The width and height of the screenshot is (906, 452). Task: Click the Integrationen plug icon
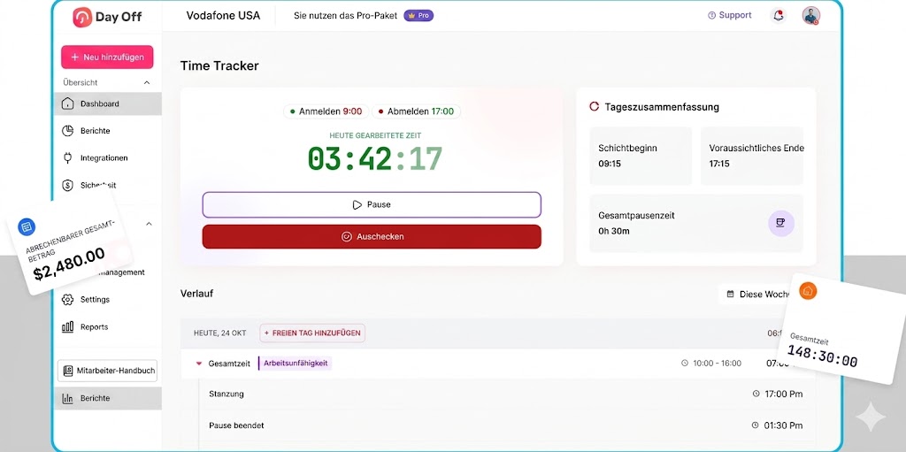[67, 157]
